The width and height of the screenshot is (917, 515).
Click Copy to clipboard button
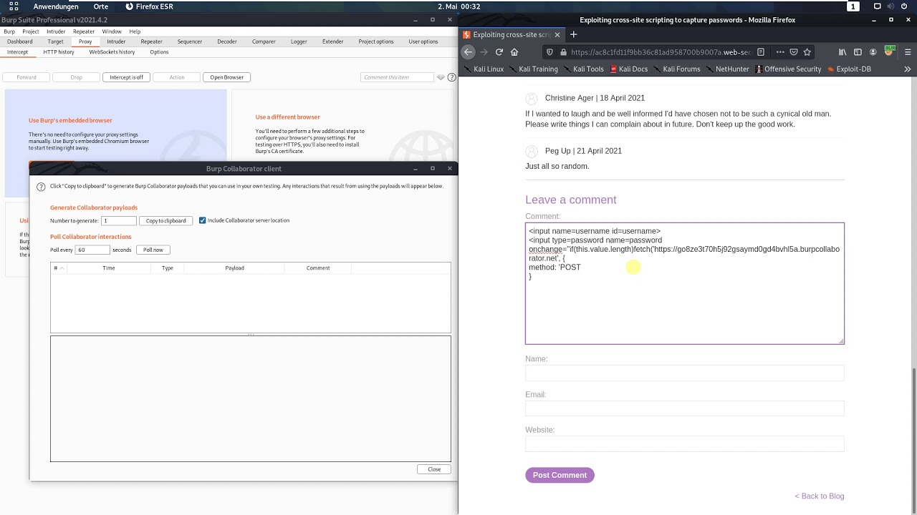pos(166,221)
